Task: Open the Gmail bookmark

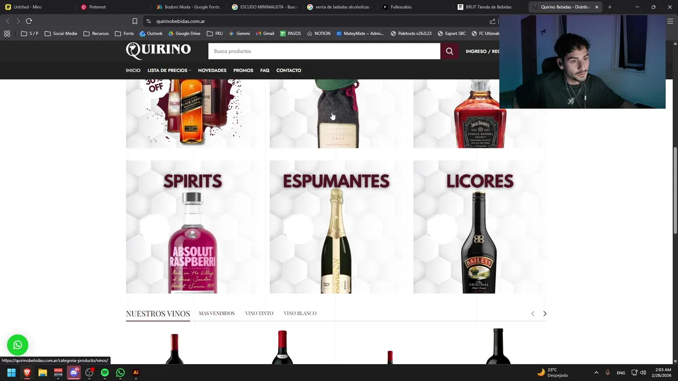Action: [x=265, y=33]
